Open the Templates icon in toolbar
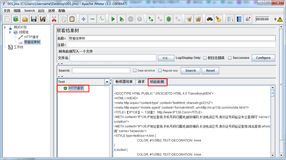Viewport: 286px width, 160px height. tap(16, 19)
